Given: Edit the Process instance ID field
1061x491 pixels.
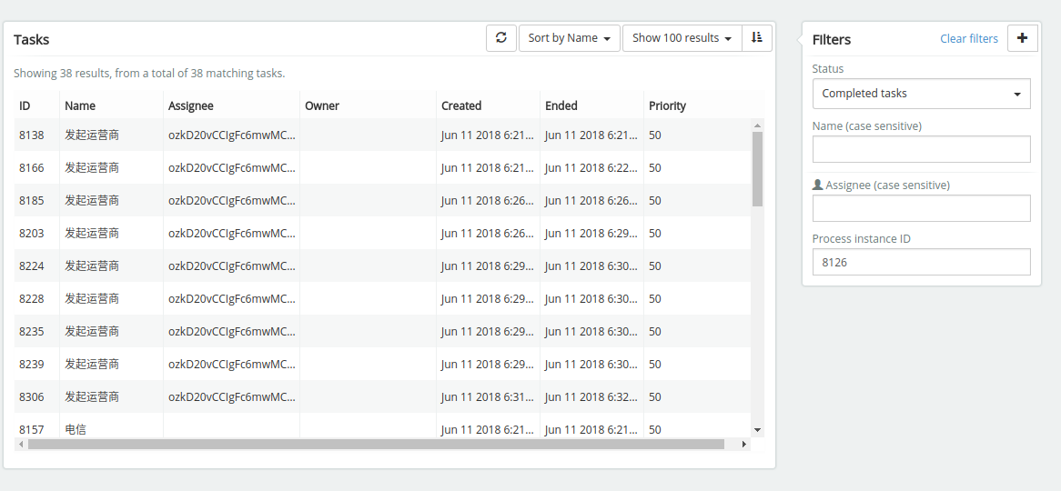Looking at the screenshot, I should [x=922, y=262].
